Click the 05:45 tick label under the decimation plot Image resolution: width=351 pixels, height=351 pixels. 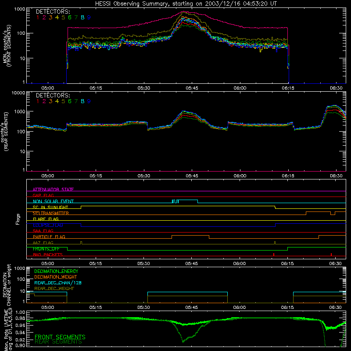[x=192, y=308]
